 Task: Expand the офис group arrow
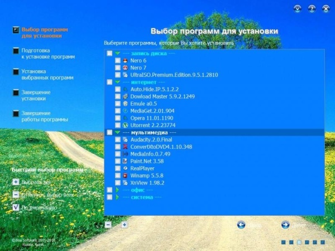[117, 190]
